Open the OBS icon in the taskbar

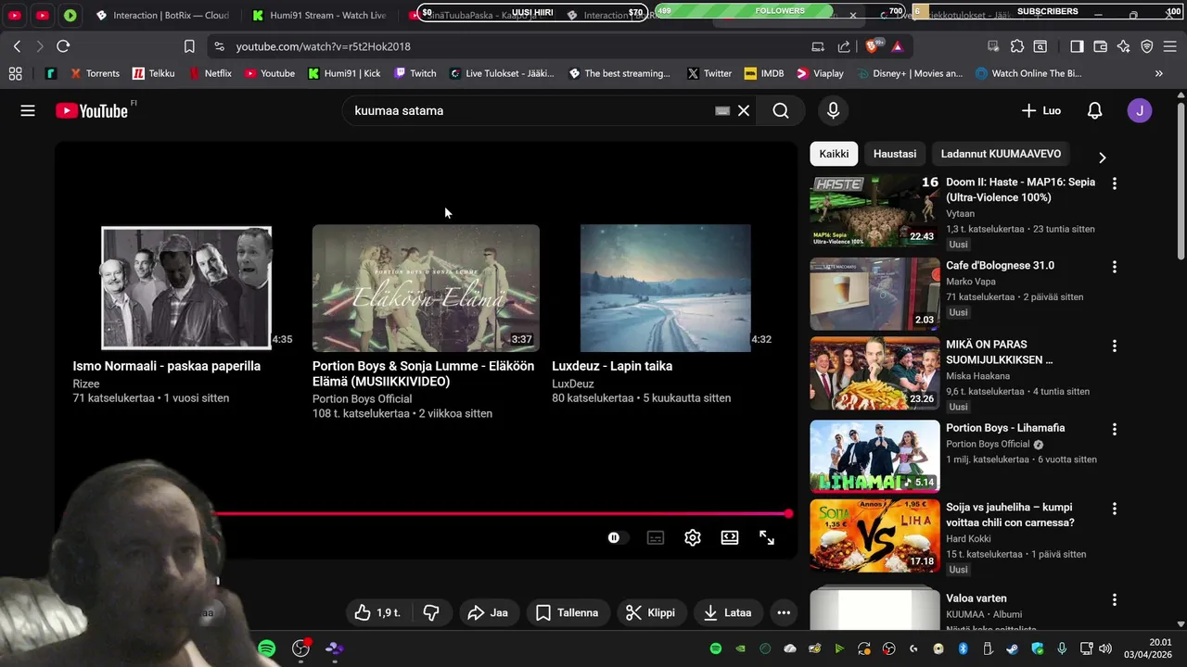tap(300, 648)
